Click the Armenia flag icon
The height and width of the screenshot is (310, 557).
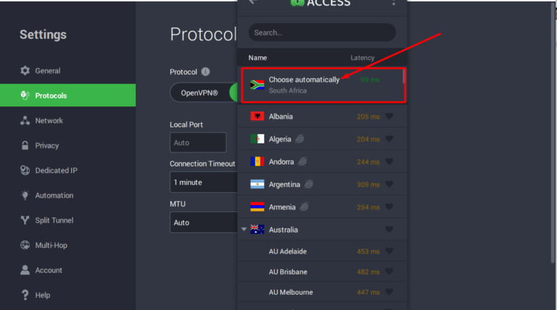coord(257,207)
